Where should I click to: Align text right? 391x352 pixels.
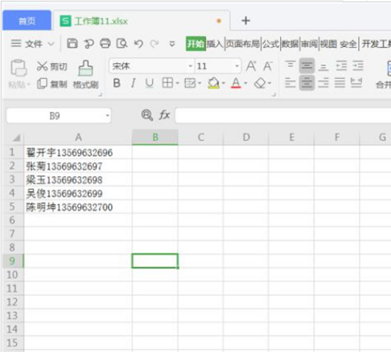click(x=323, y=83)
